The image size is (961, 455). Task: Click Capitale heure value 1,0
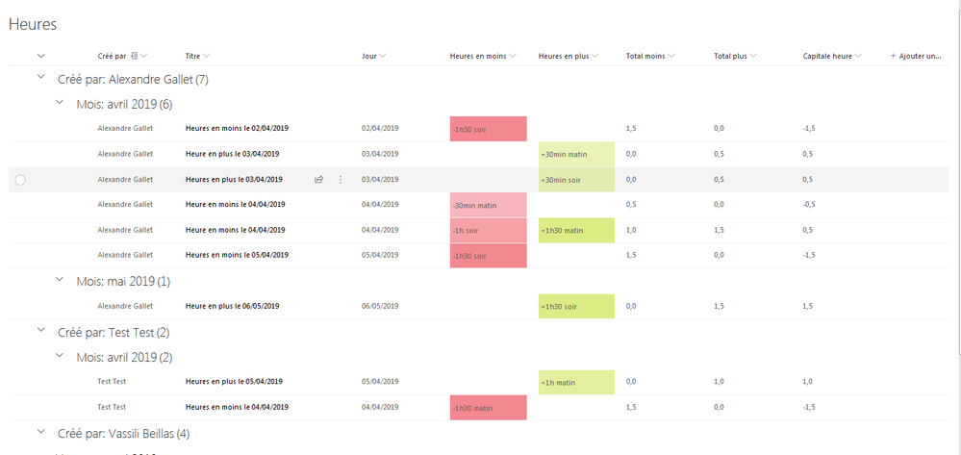pos(808,382)
